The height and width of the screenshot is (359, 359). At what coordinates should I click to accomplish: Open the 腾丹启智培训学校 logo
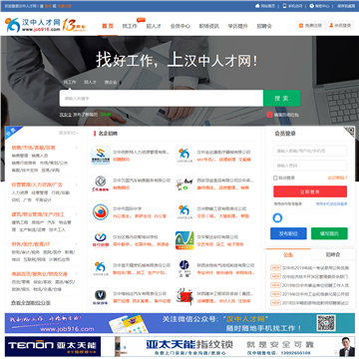(101, 240)
